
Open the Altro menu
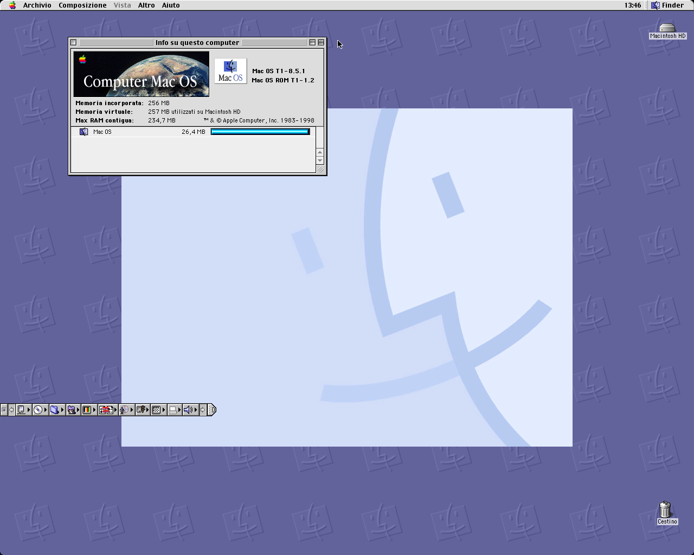[146, 5]
